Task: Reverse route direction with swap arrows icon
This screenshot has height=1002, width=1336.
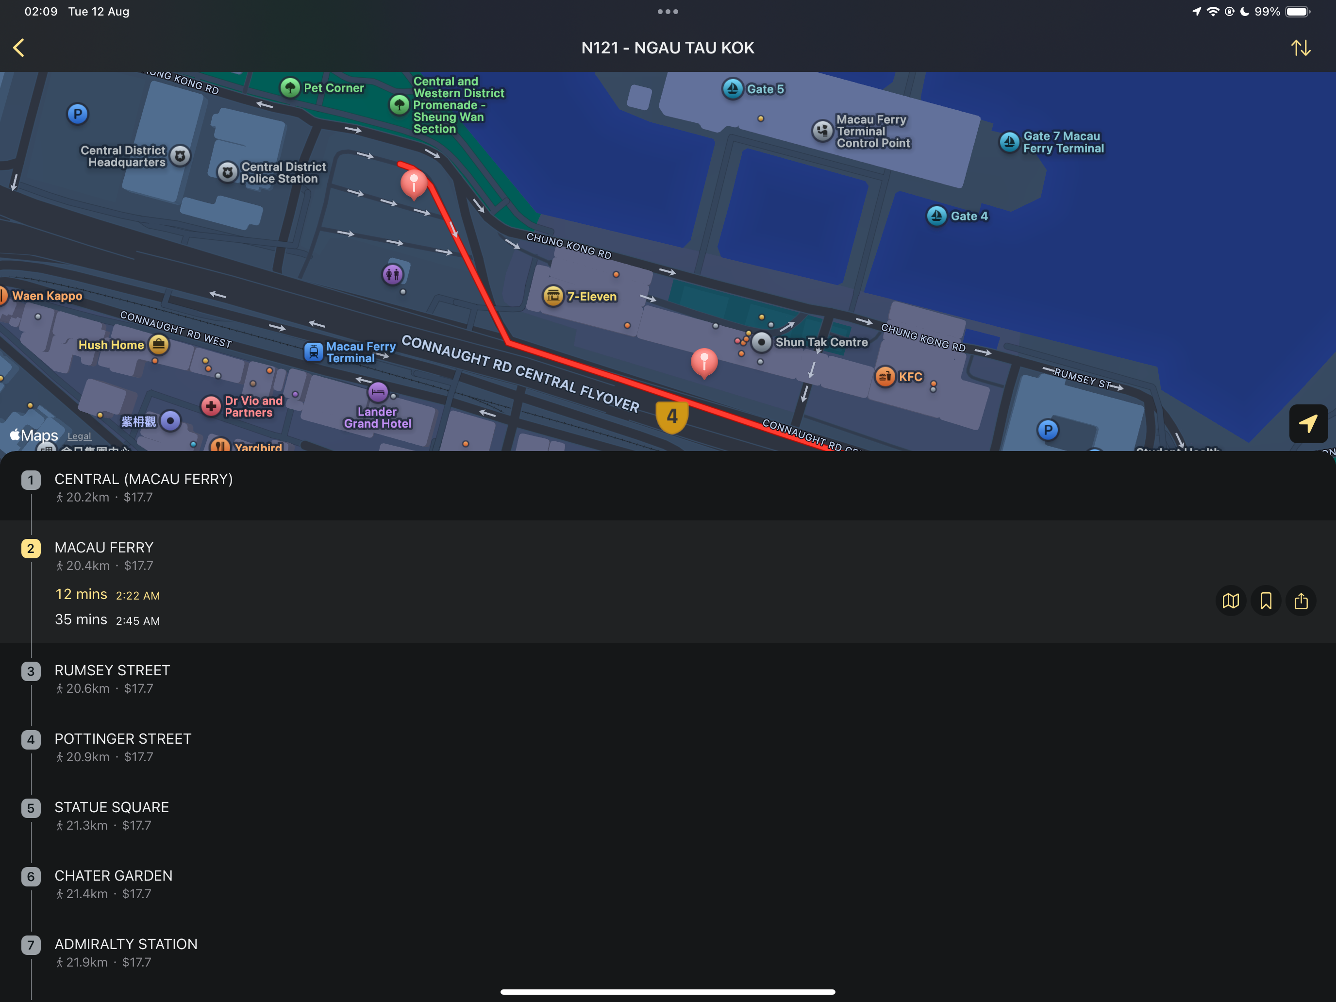Action: [x=1301, y=48]
